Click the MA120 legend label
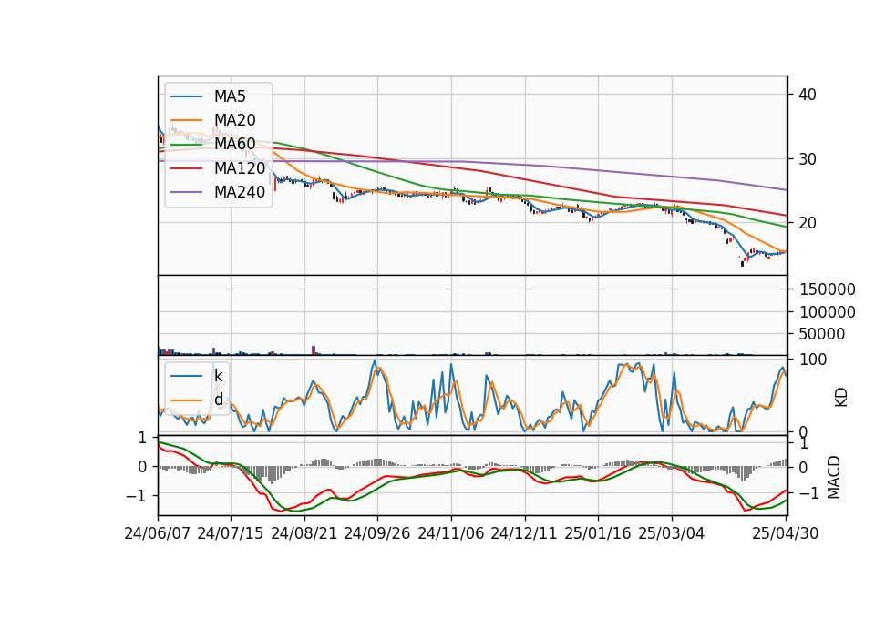The image size is (875, 628). (x=240, y=167)
